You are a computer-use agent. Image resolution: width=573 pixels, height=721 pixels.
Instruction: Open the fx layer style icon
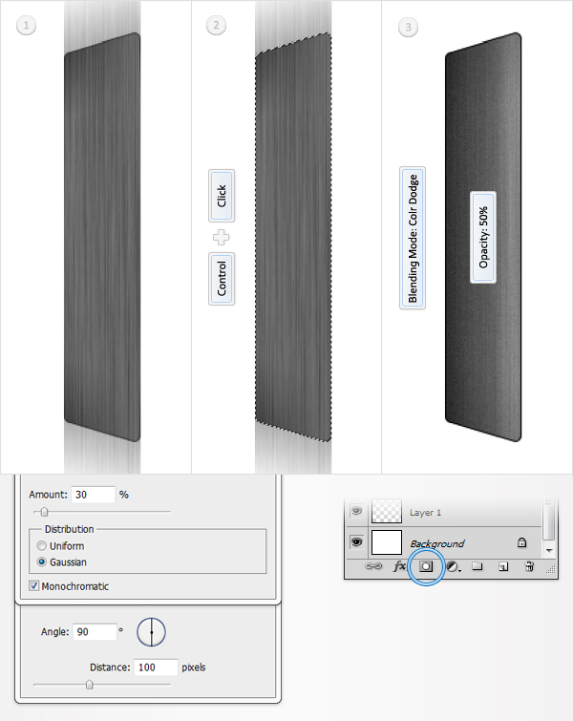coord(399,566)
